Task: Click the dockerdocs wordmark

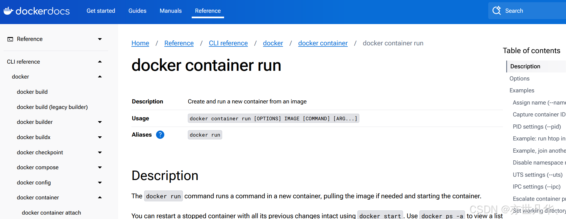Action: (43, 11)
